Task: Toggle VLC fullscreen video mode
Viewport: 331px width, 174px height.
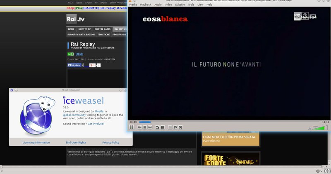Action: [x=157, y=127]
